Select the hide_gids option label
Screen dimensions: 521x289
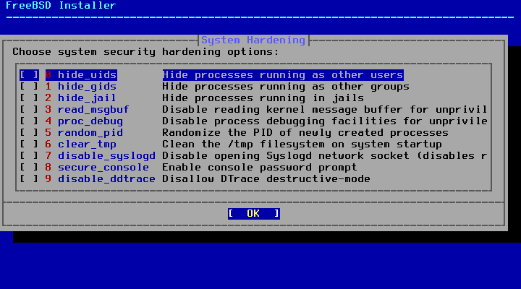pyautogui.click(x=87, y=87)
